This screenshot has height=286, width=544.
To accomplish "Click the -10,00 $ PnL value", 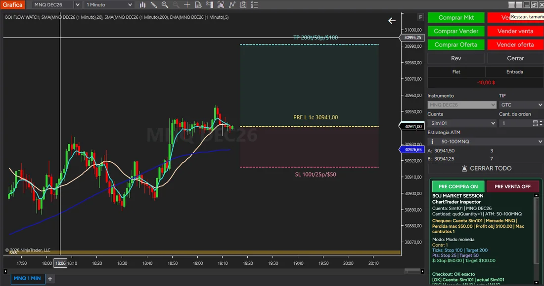I will point(486,83).
